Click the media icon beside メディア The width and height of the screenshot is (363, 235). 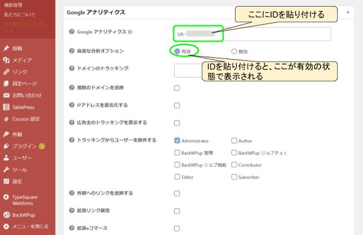pyautogui.click(x=6, y=60)
